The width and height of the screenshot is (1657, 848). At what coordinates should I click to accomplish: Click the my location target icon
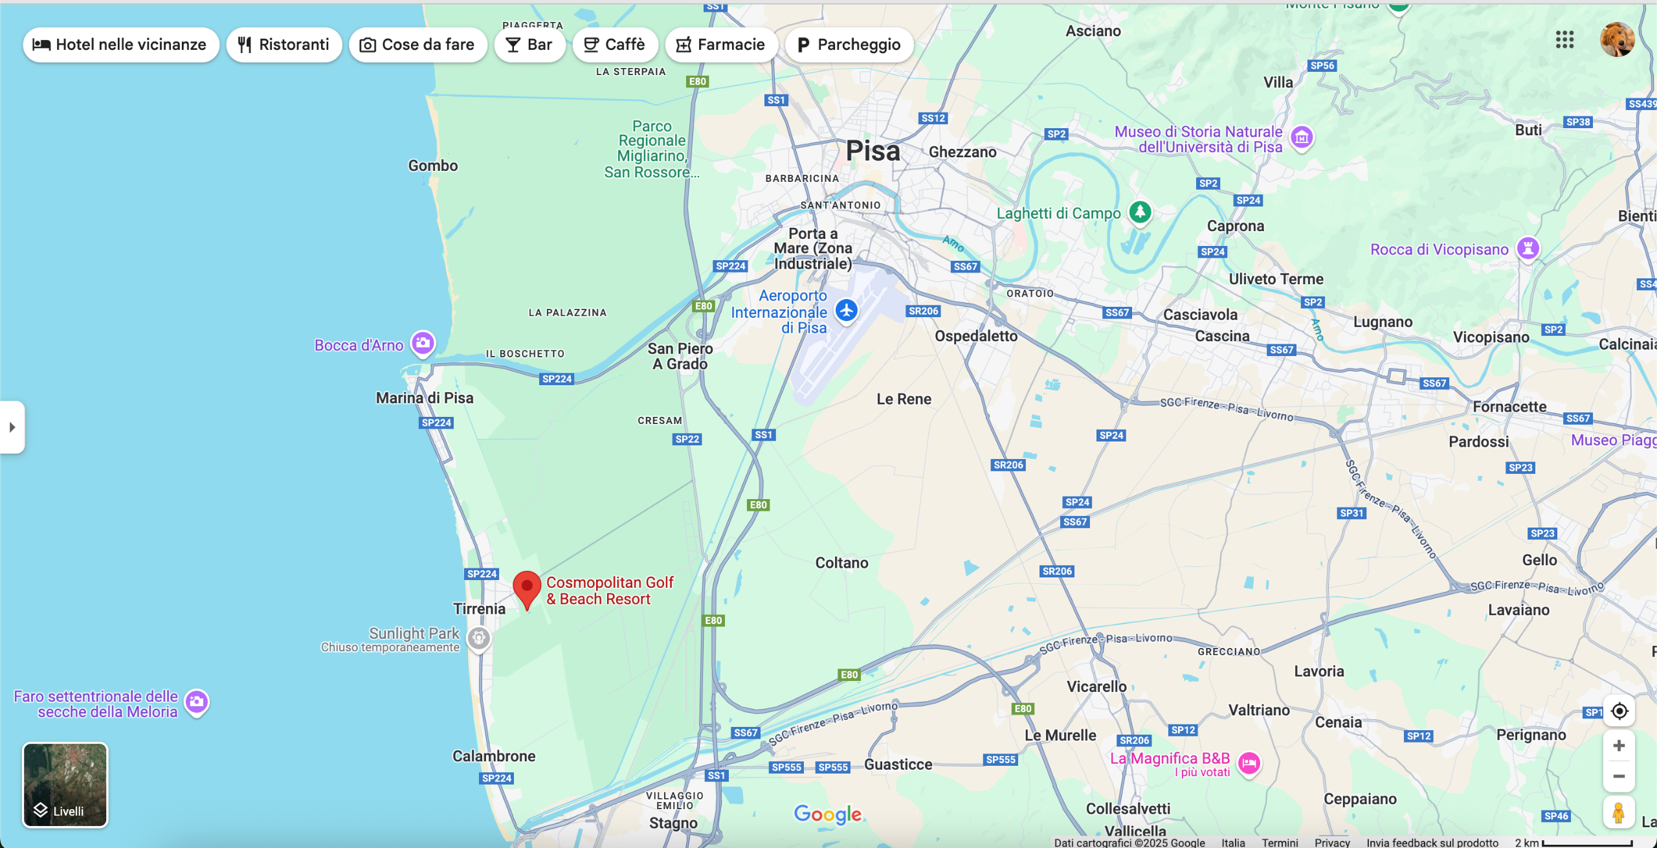pyautogui.click(x=1619, y=711)
